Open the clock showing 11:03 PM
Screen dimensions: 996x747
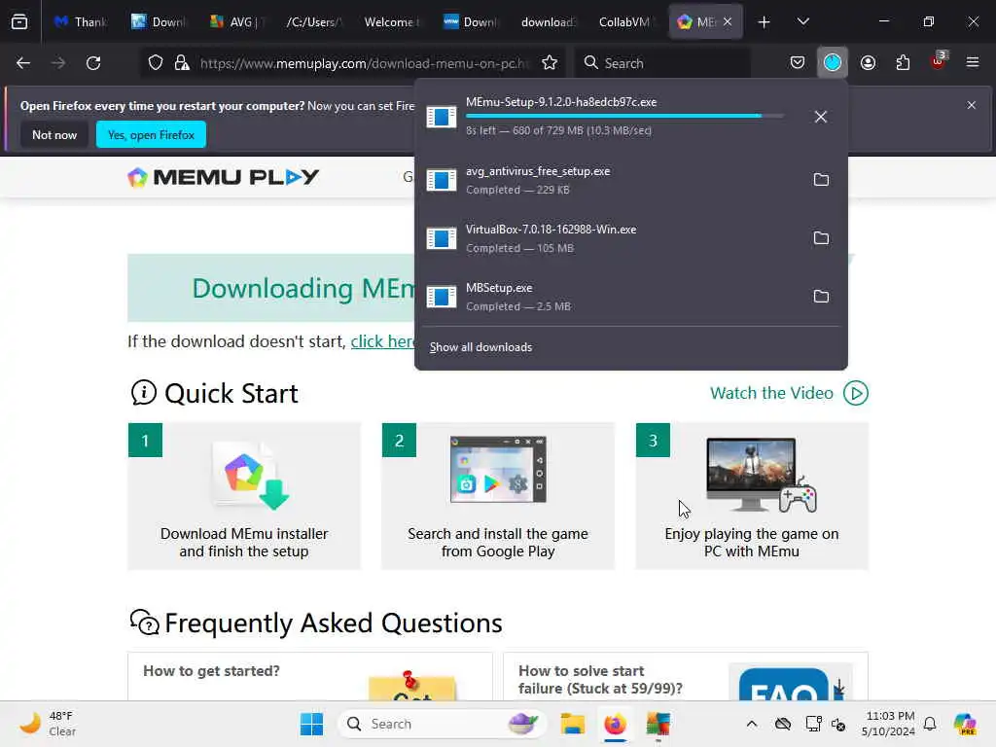(x=889, y=724)
